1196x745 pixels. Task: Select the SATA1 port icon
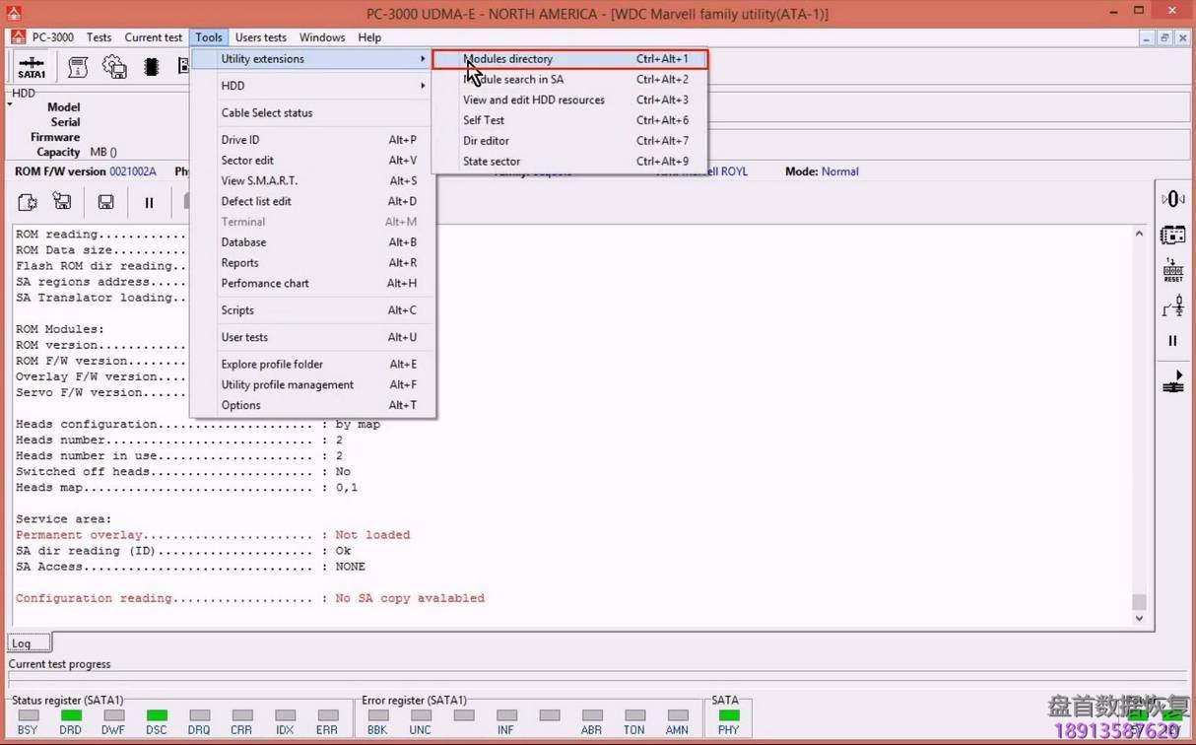point(31,65)
